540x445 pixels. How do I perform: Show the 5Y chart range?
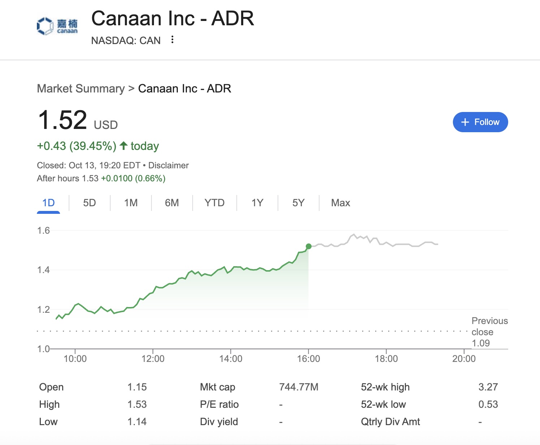(298, 203)
